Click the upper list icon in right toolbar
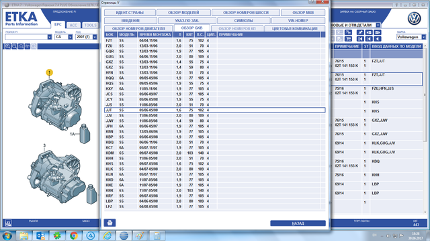This screenshot has width=430, height=241. pyautogui.click(x=348, y=32)
